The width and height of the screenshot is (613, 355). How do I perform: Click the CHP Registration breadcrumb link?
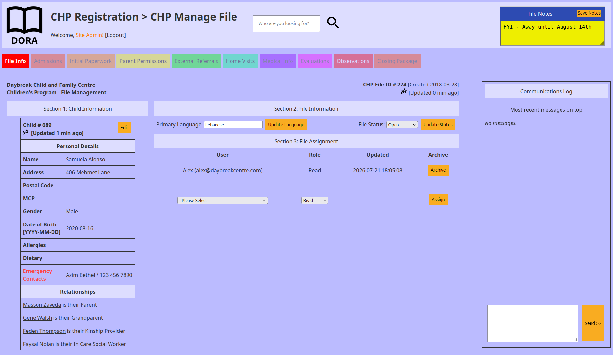tap(95, 17)
